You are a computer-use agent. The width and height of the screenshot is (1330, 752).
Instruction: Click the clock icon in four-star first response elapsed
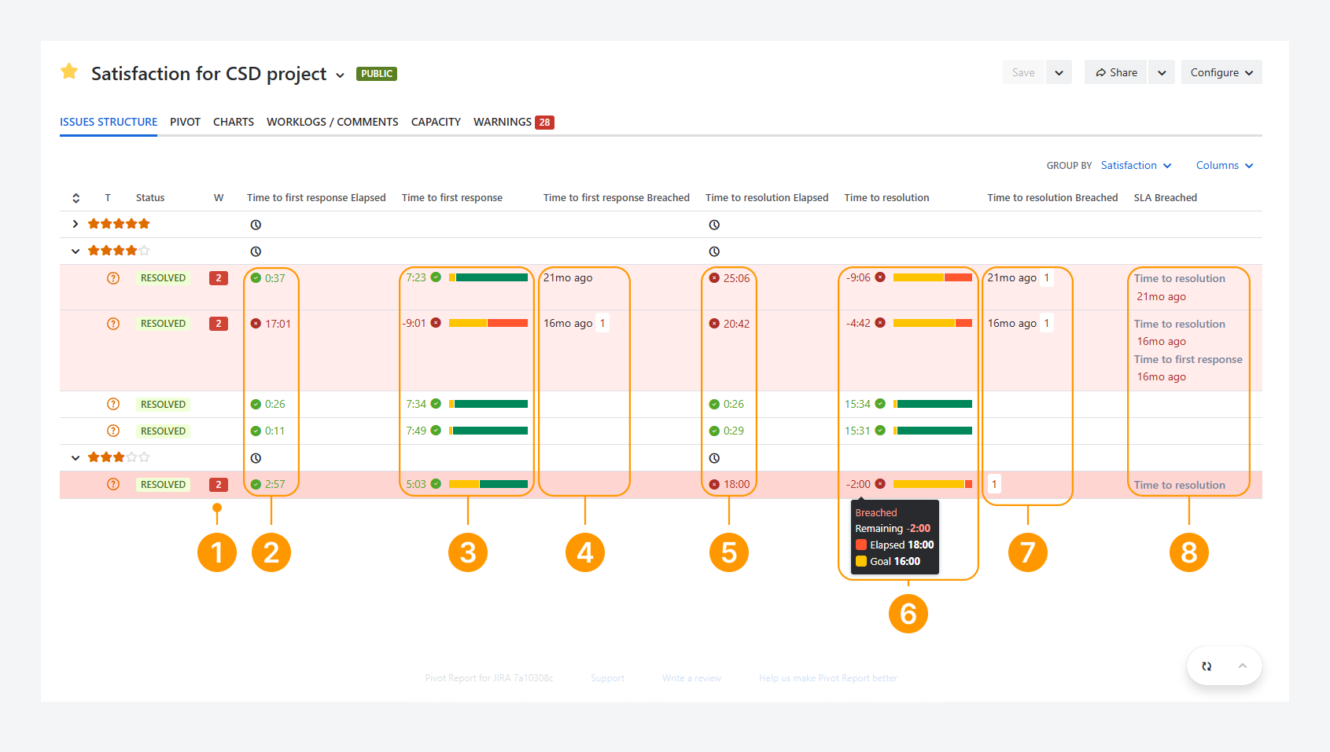coord(256,251)
